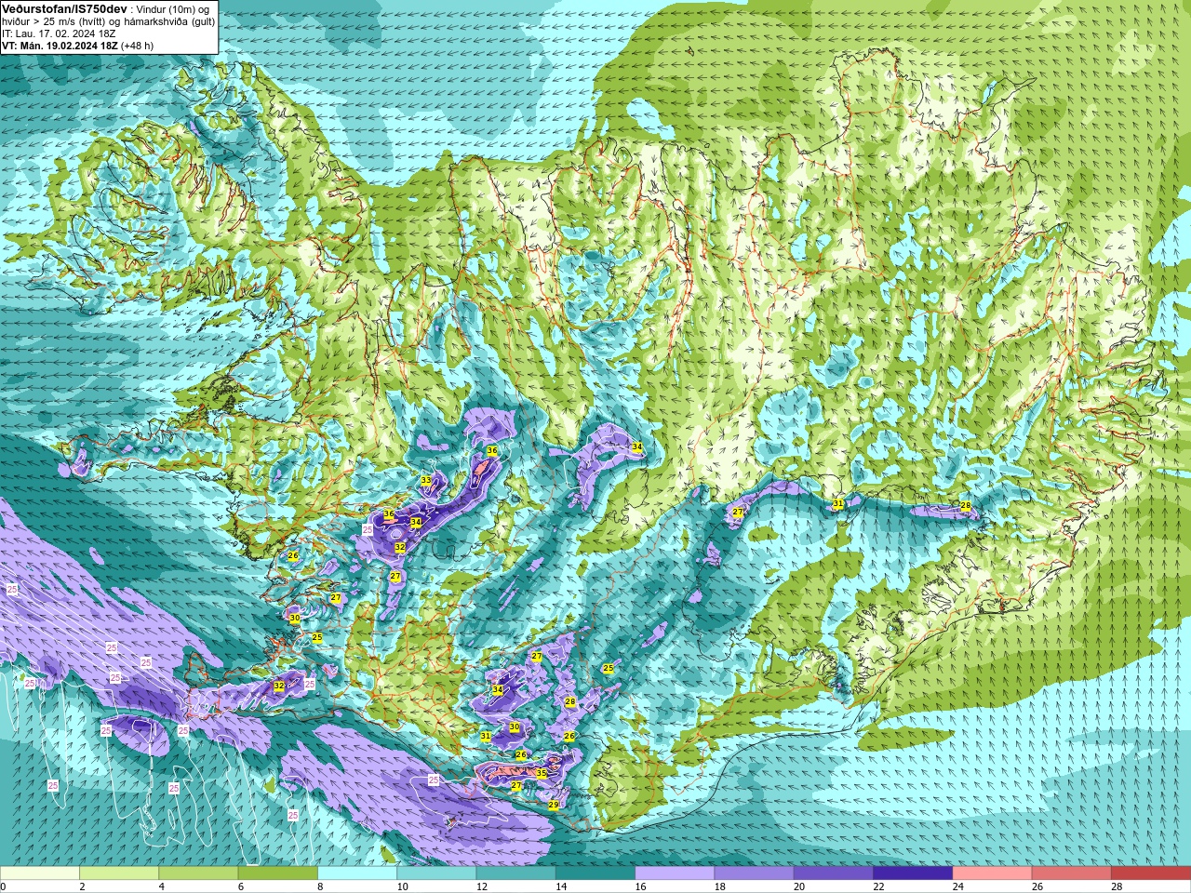1191x893 pixels.
Task: Click the "28" value on the legend scale
Action: tap(1117, 886)
